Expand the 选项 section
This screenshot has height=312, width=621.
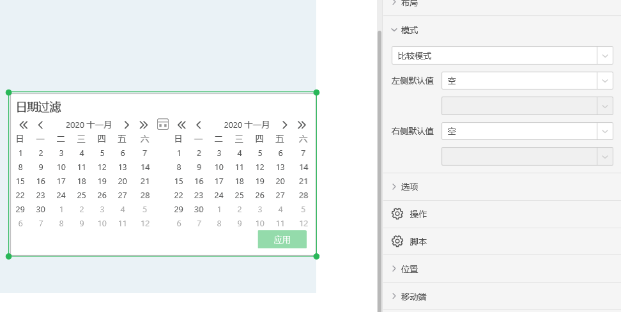410,187
